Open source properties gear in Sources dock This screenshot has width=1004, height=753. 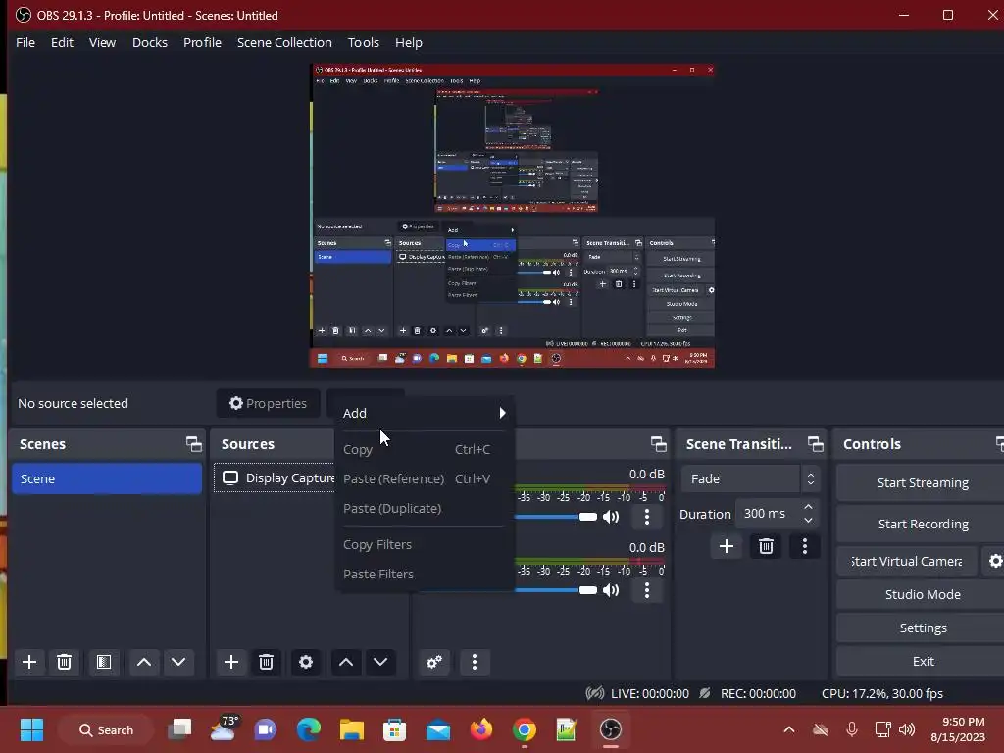click(x=306, y=662)
